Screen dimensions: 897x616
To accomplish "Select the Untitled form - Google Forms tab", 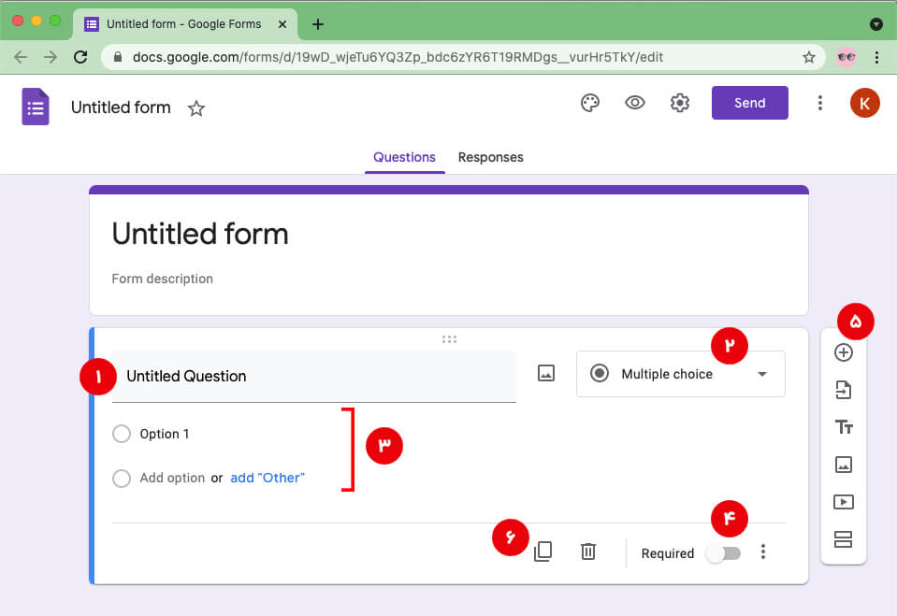I will pyautogui.click(x=184, y=24).
